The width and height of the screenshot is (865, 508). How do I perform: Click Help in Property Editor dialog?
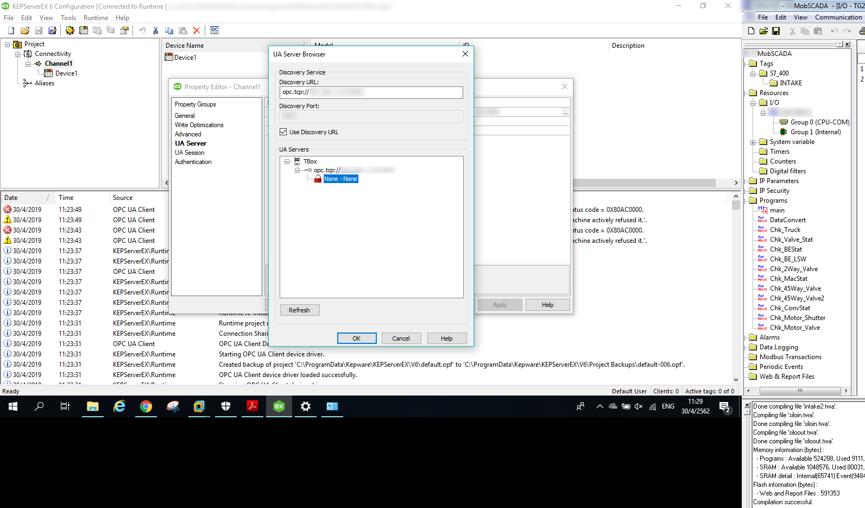coord(548,305)
